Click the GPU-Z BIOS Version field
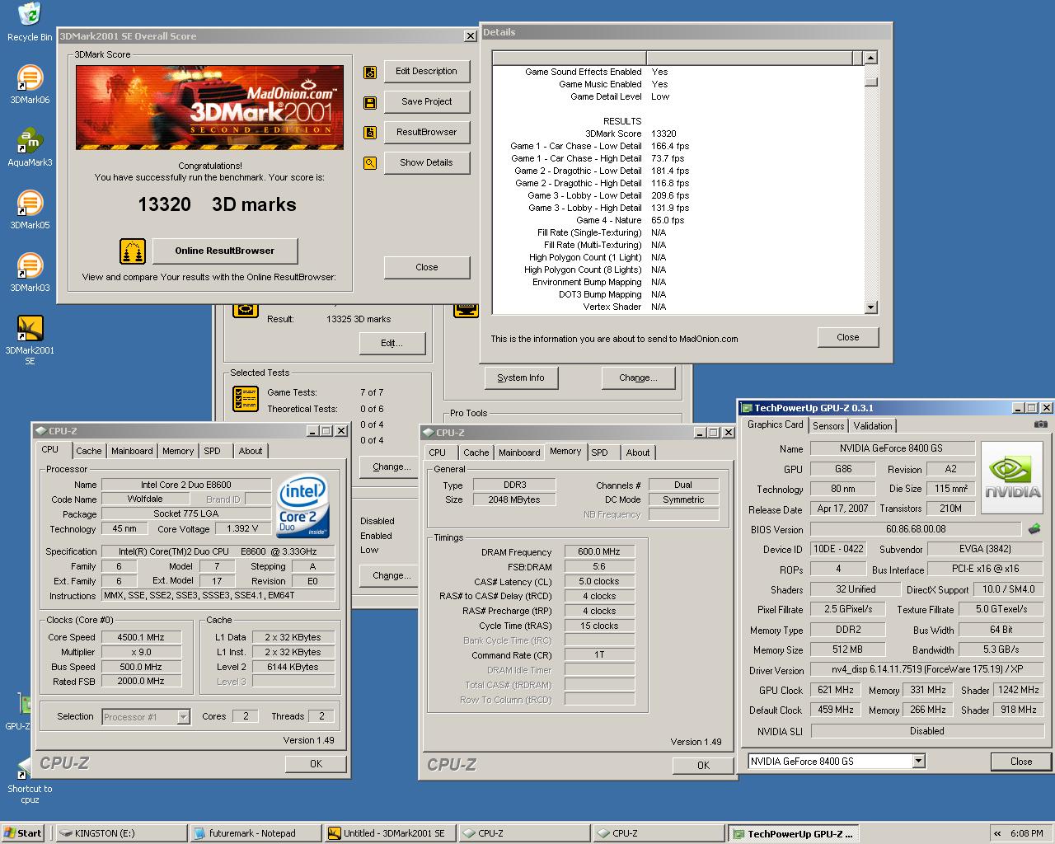Viewport: 1055px width, 844px height. (x=916, y=529)
